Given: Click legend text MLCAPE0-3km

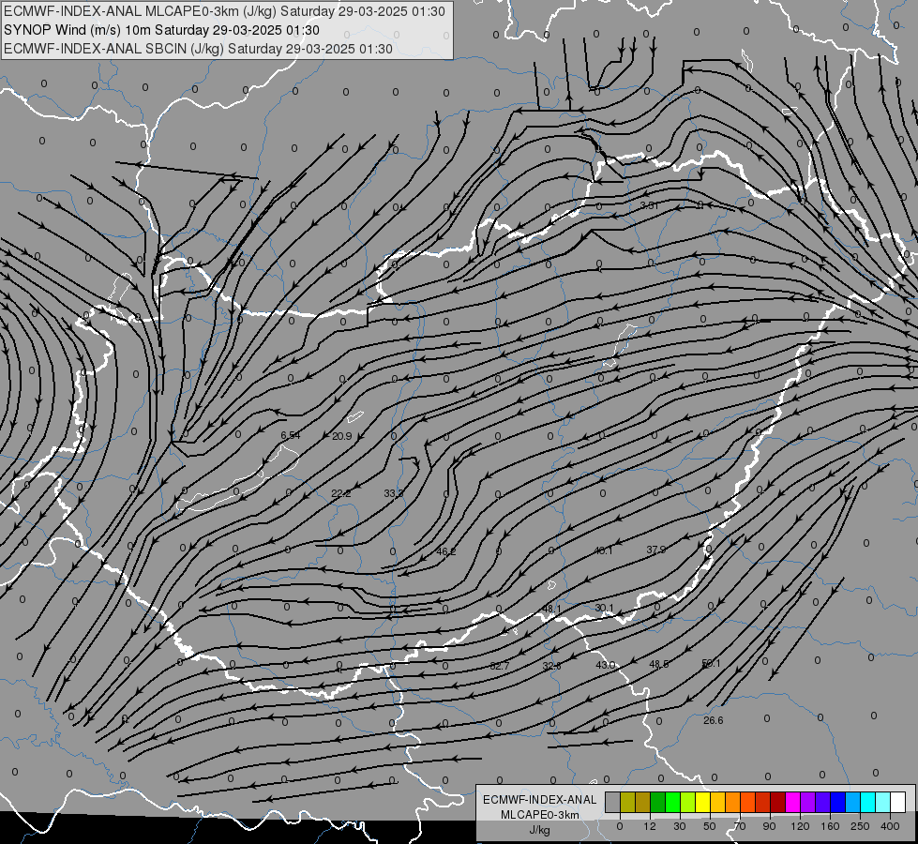Looking at the screenshot, I should [540, 815].
